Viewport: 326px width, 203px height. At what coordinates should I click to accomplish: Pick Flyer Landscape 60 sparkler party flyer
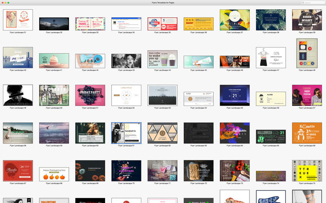(x=90, y=133)
